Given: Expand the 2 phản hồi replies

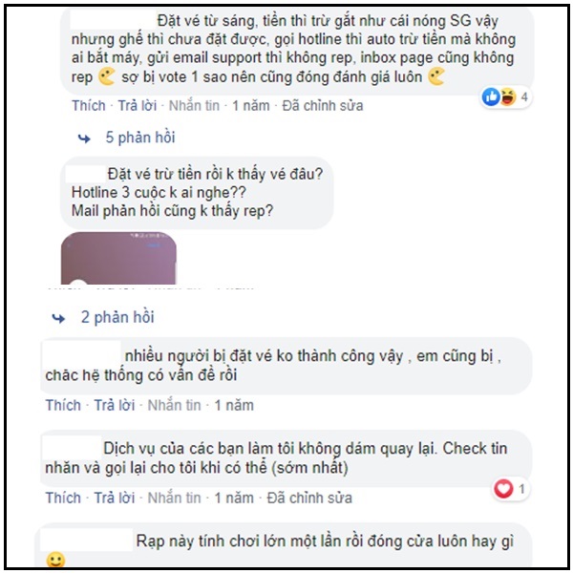Looking at the screenshot, I should coord(117,317).
